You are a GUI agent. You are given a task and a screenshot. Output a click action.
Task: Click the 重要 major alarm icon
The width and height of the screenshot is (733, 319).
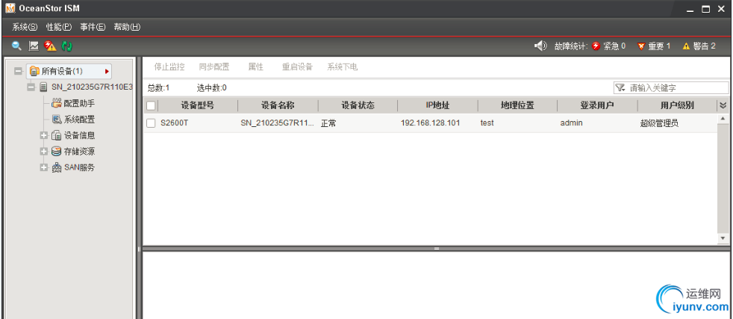[641, 46]
